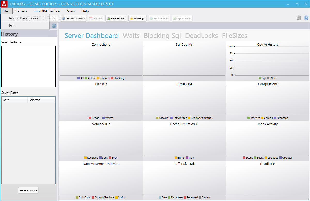Click the 'BulkCopy' legend swatch in Data Movement
Image resolution: width=310 pixels, height=201 pixels.
(77, 197)
